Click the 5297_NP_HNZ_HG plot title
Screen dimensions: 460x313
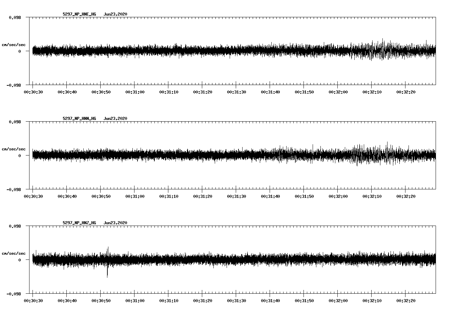click(x=79, y=223)
